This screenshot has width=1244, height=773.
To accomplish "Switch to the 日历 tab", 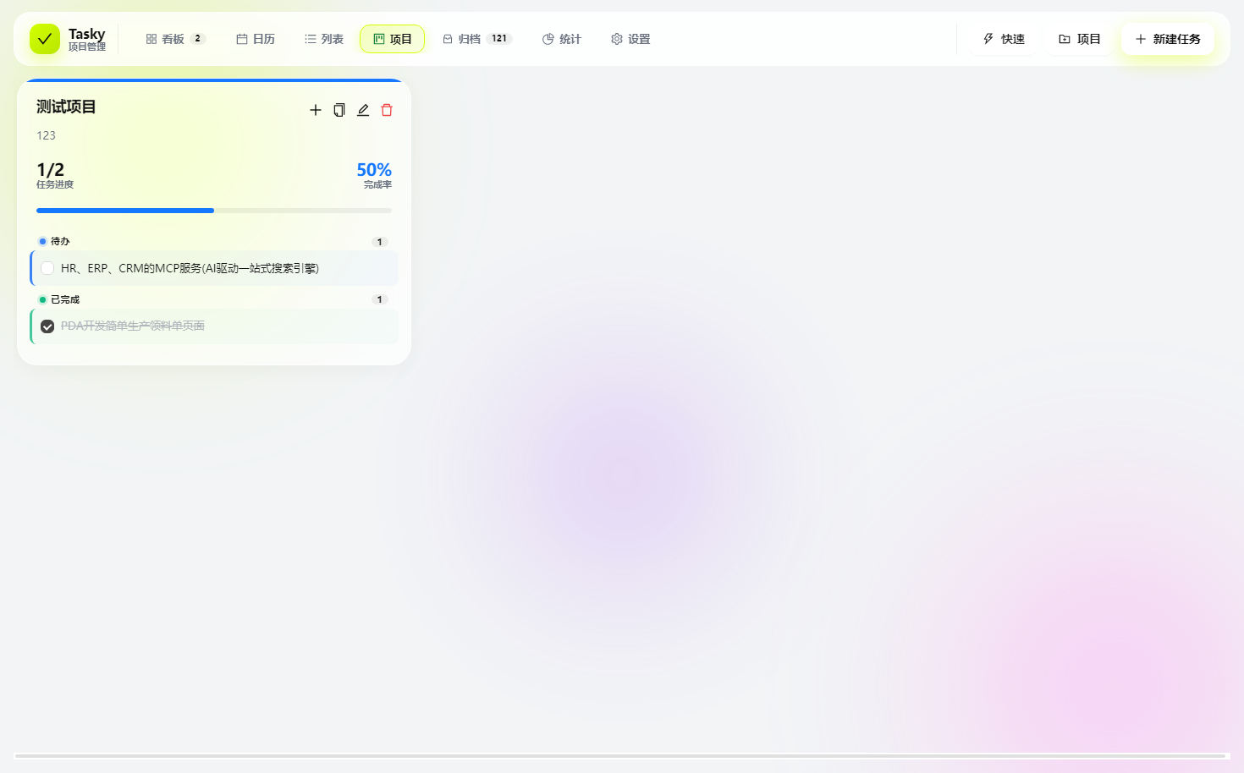I will pyautogui.click(x=256, y=39).
